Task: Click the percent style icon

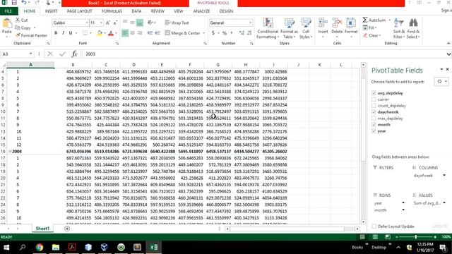Action: 225,33
